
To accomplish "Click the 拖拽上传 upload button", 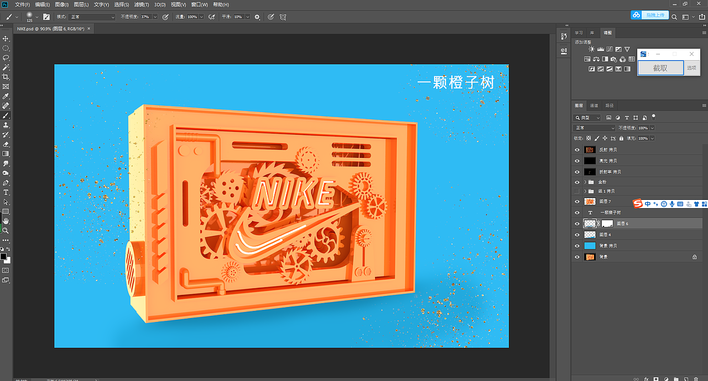I will (650, 15).
